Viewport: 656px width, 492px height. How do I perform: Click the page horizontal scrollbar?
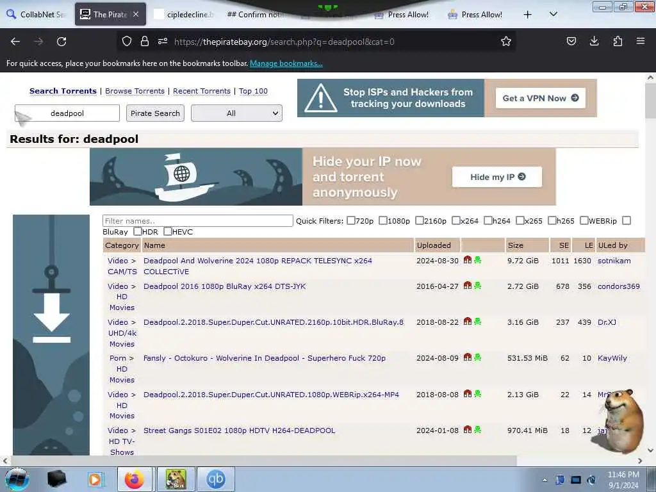coord(263,461)
